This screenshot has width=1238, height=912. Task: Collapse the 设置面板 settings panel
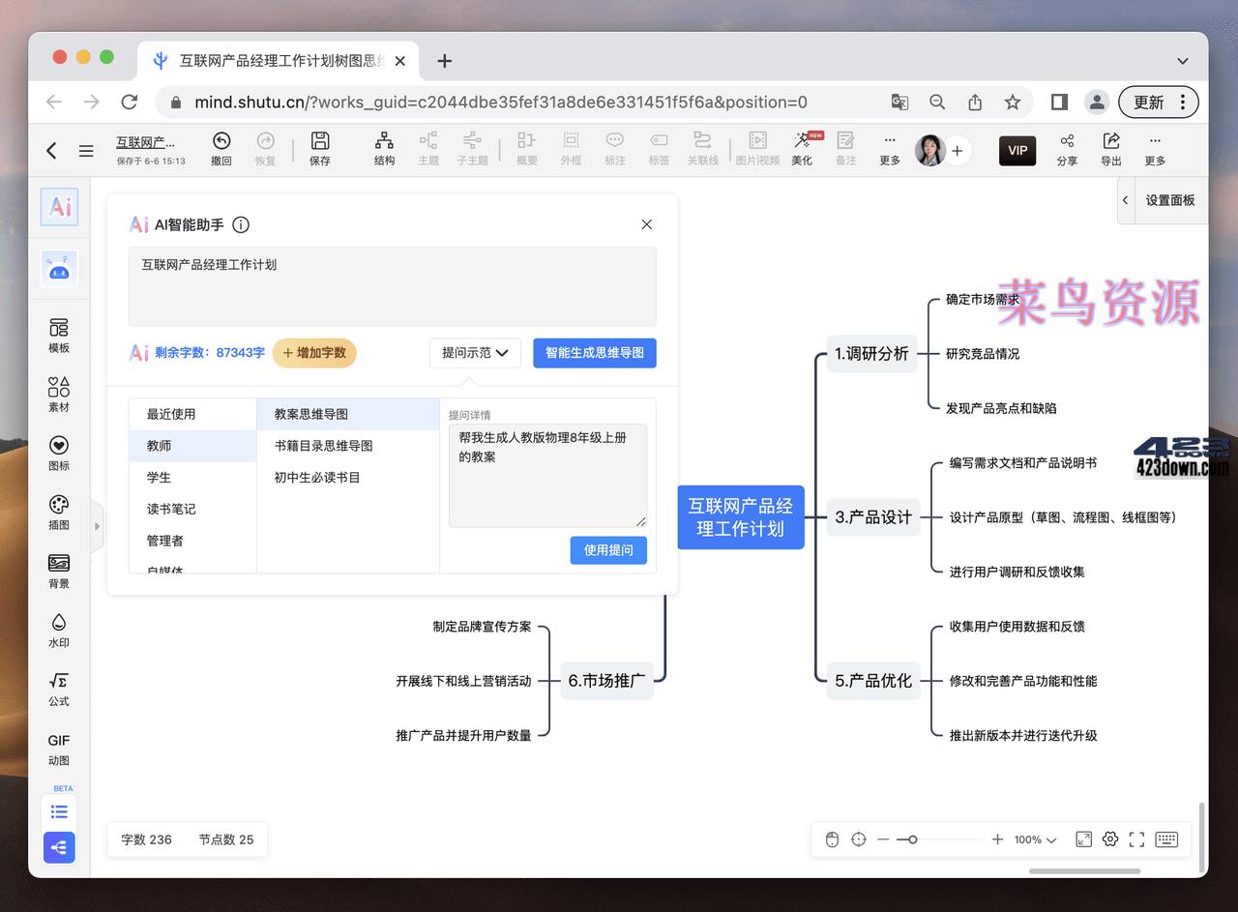pyautogui.click(x=1125, y=200)
